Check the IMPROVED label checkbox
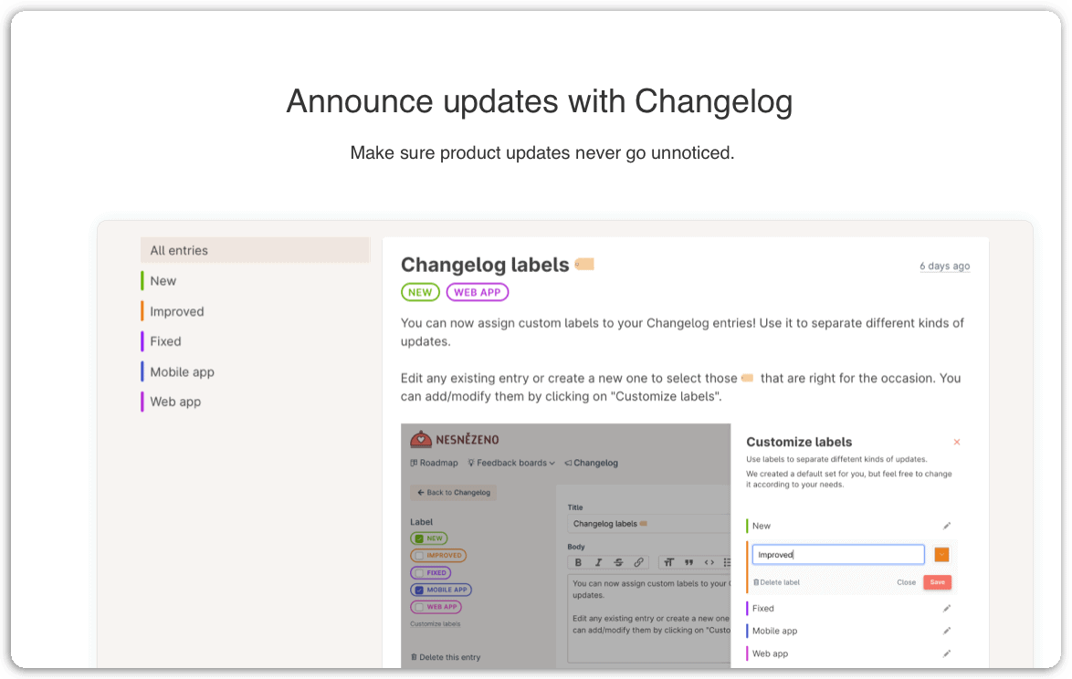Screen dimensions: 1072x679 tap(420, 556)
